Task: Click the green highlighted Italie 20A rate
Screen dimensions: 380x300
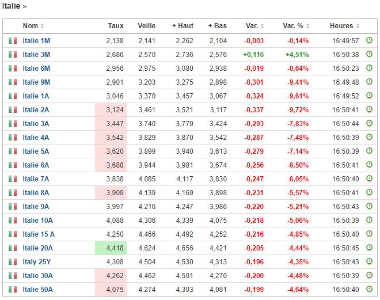Action: pyautogui.click(x=115, y=248)
